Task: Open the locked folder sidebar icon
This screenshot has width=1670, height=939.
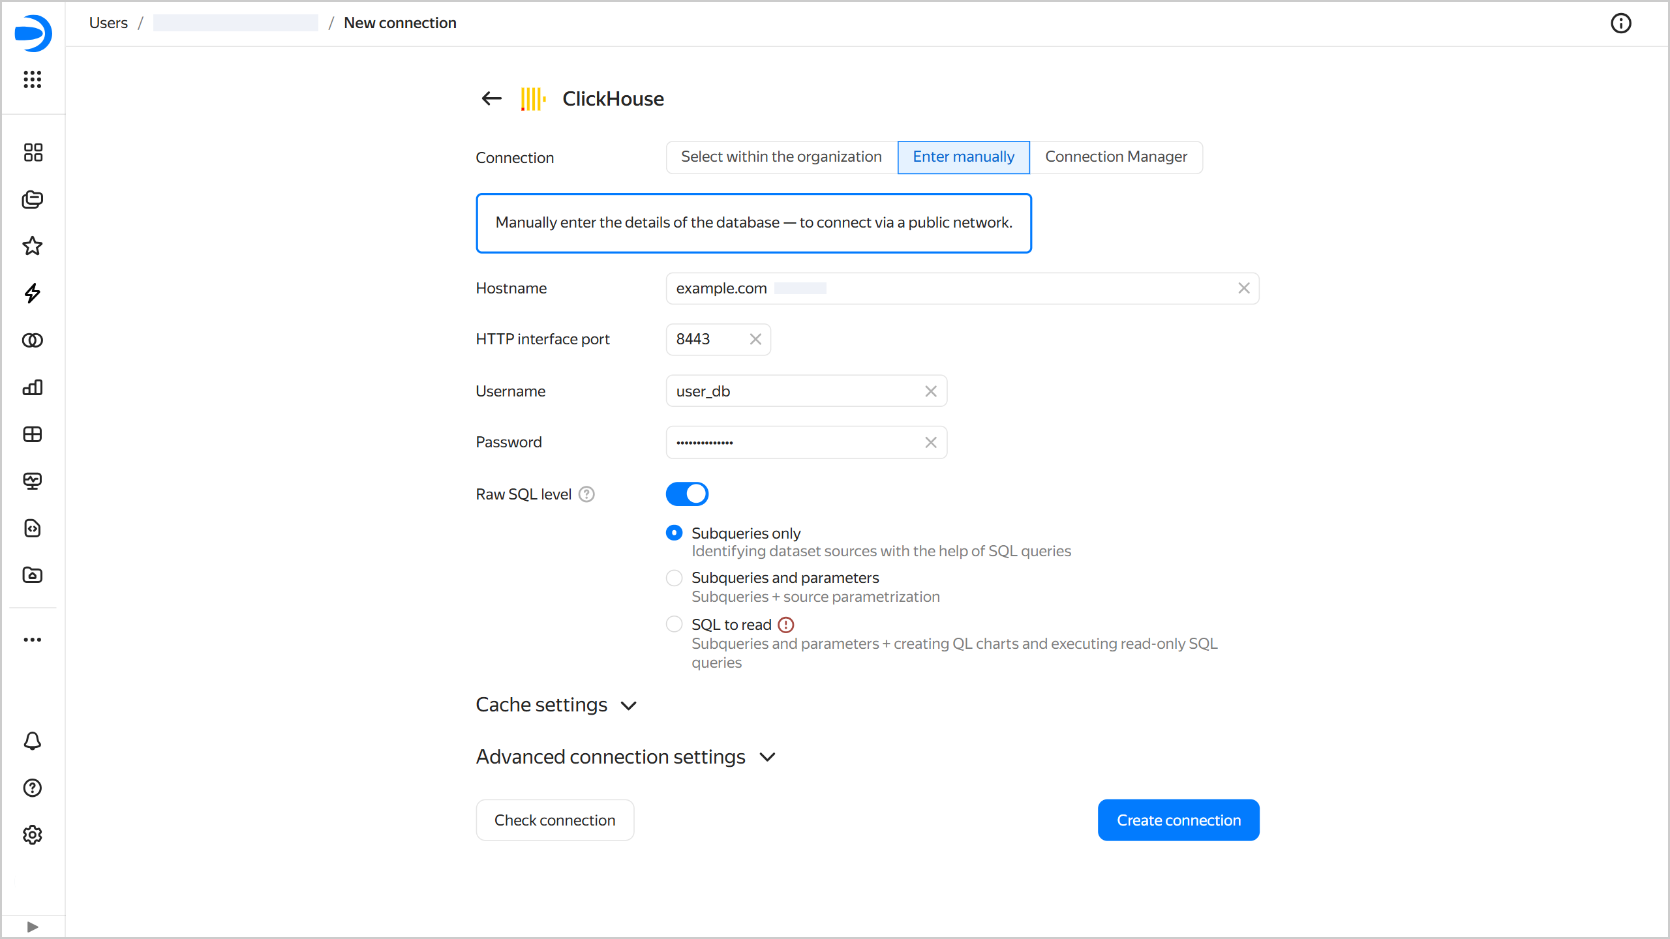Action: click(33, 575)
